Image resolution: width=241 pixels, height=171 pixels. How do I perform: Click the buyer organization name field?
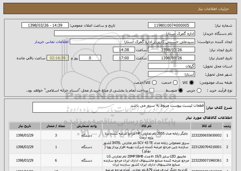125,34
